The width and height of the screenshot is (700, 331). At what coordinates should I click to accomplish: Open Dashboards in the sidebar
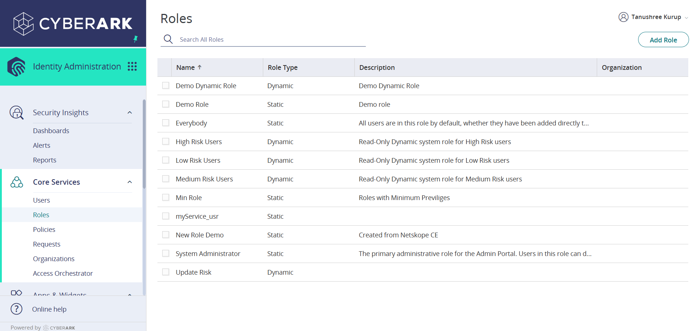[x=51, y=131]
